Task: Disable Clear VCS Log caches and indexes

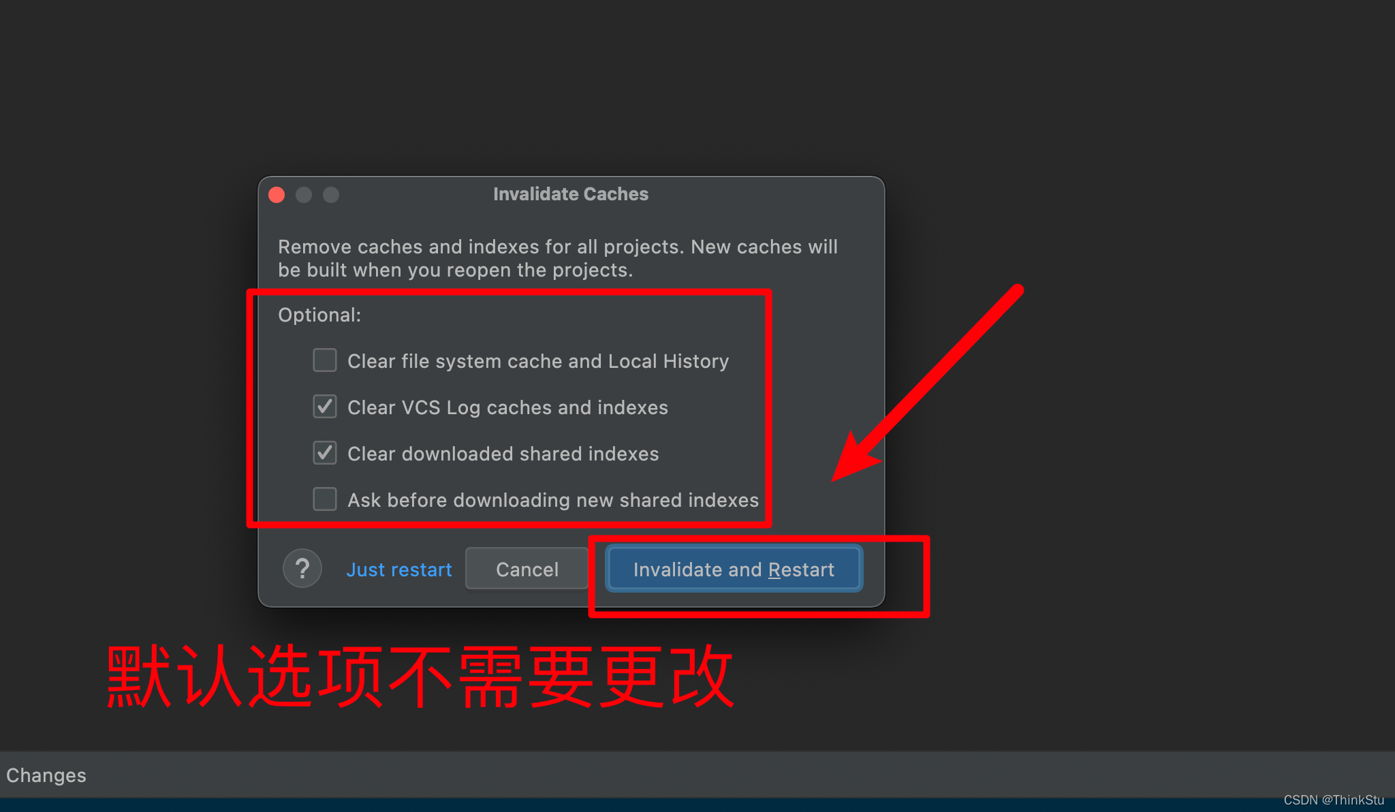Action: (x=326, y=406)
